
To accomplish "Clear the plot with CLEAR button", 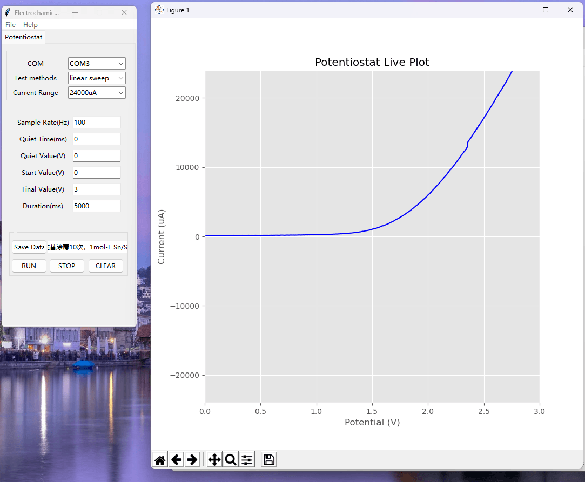I will pyautogui.click(x=105, y=266).
